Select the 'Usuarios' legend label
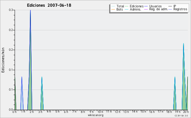The image size is (191, 118). point(155,6)
